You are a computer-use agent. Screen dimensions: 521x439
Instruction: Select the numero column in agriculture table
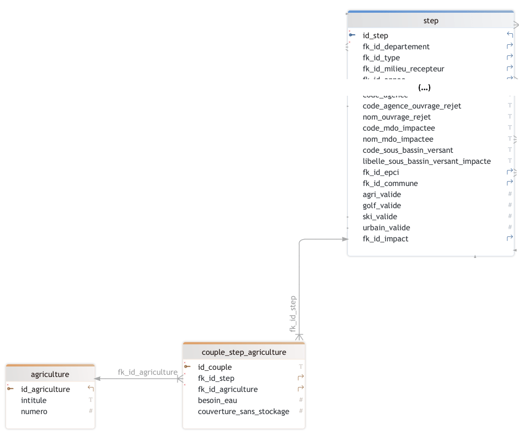[34, 411]
